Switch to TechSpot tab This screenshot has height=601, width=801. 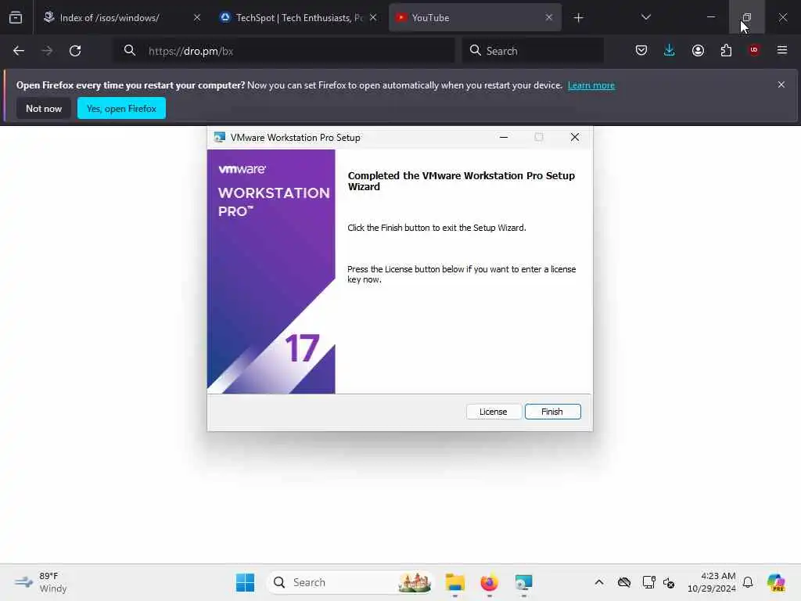pos(299,17)
